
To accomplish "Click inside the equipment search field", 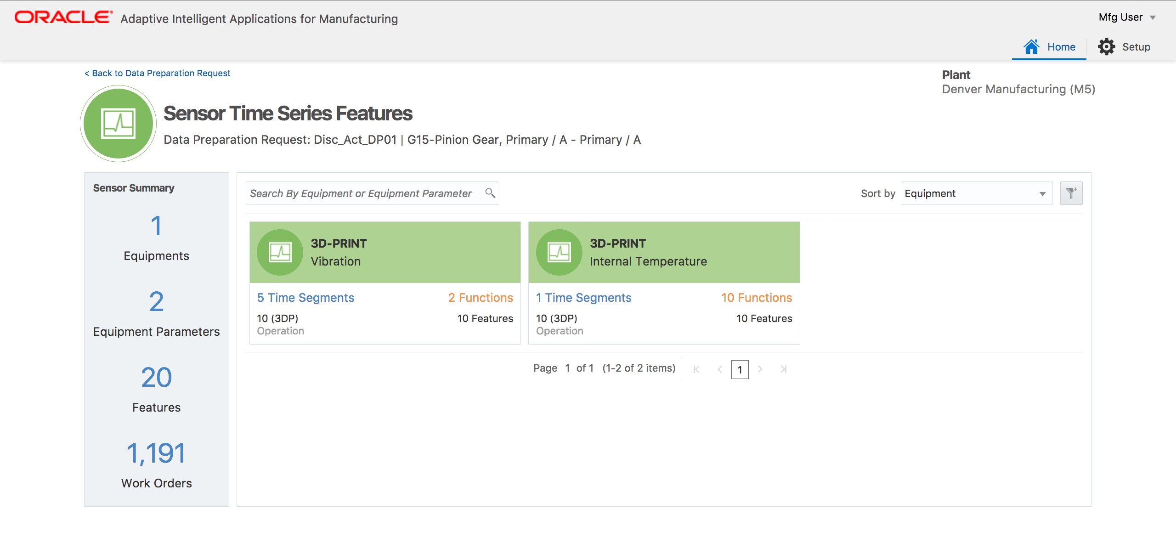I will pos(363,193).
